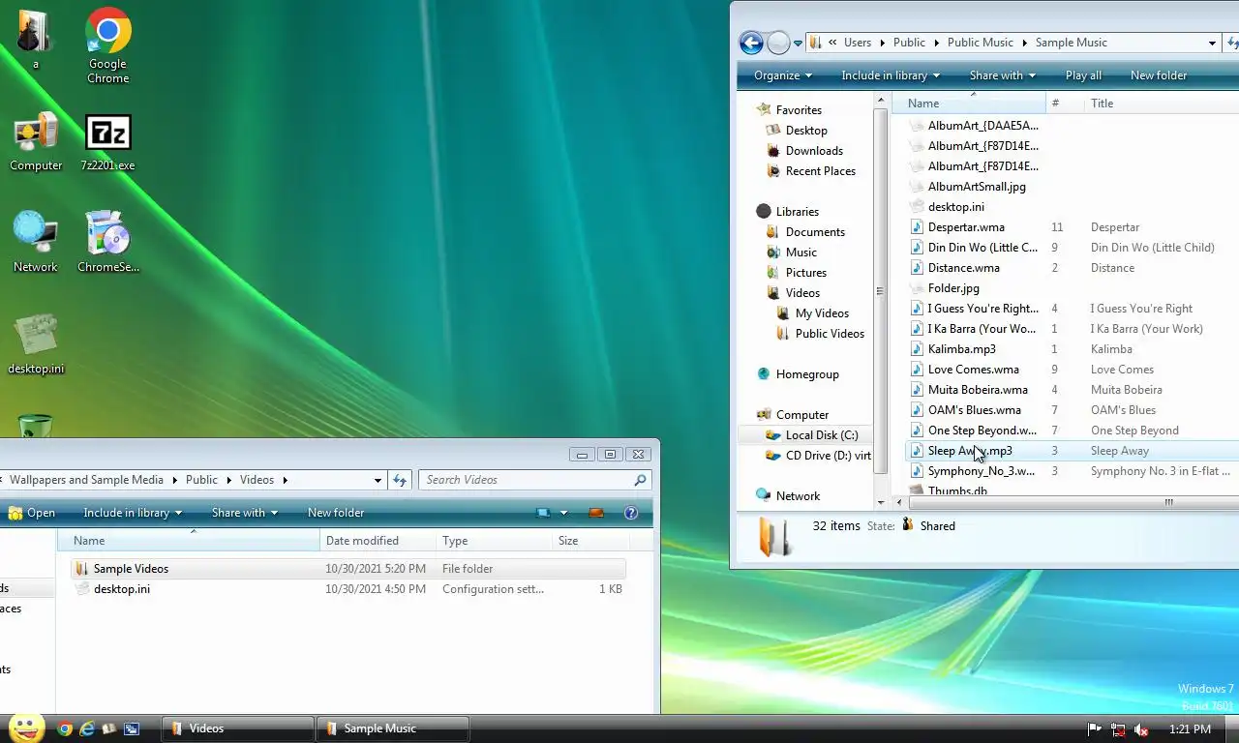
Task: Select AlbumArtSmall.jpg file
Action: click(977, 187)
